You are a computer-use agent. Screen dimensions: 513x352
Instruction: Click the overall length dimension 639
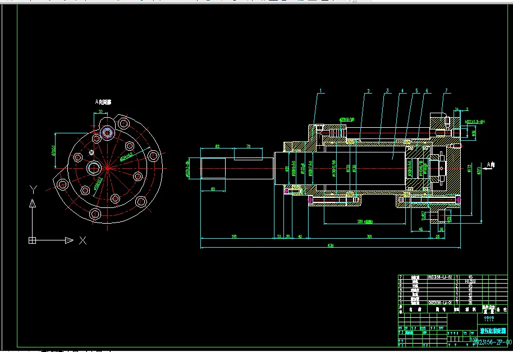pyautogui.click(x=331, y=246)
